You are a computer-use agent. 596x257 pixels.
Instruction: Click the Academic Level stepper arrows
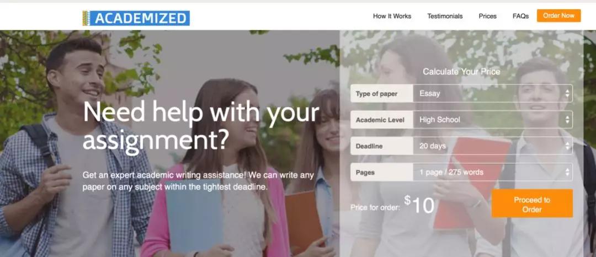[x=567, y=120]
